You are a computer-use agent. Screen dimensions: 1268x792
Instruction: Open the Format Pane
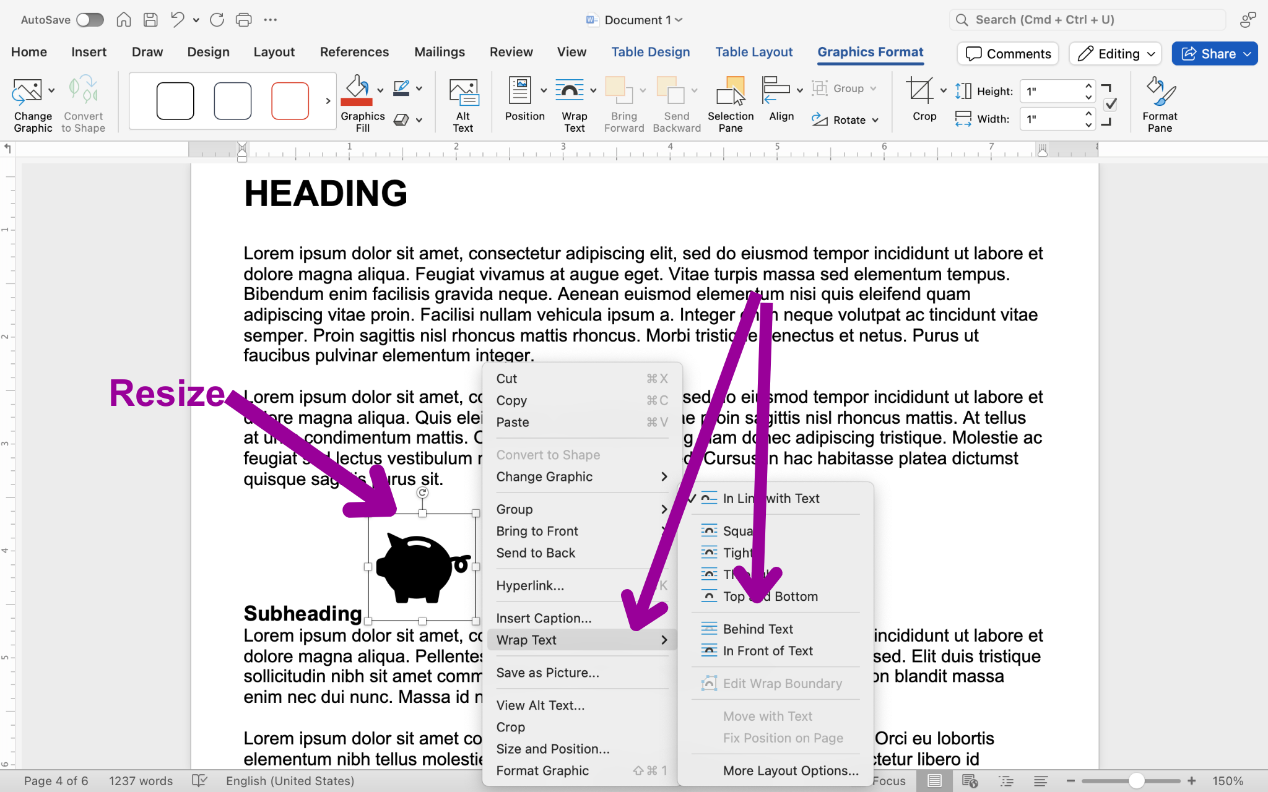1160,104
